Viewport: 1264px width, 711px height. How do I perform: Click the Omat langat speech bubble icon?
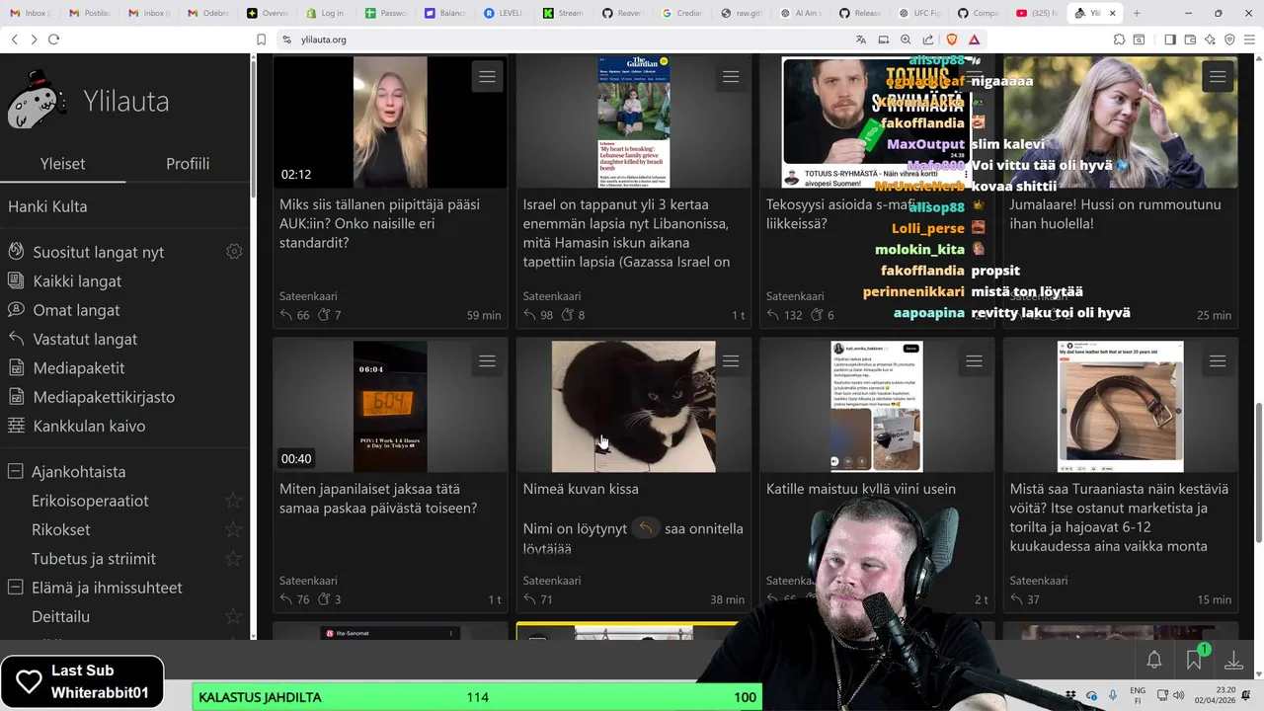tap(16, 309)
